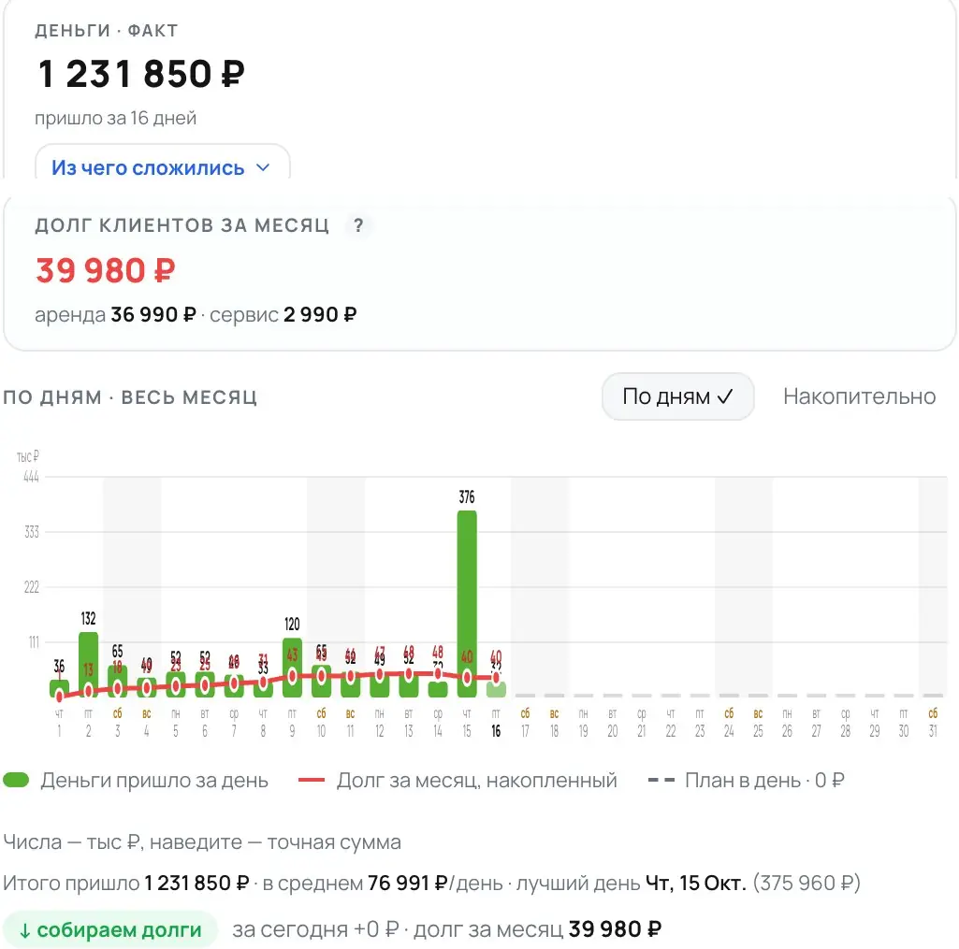This screenshot has height=949, width=959.
Task: Click the "Долг за месяц, накопленный" legend label
Action: pos(476,781)
